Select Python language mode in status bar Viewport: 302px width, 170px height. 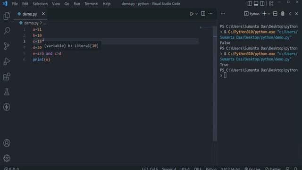click(x=211, y=169)
